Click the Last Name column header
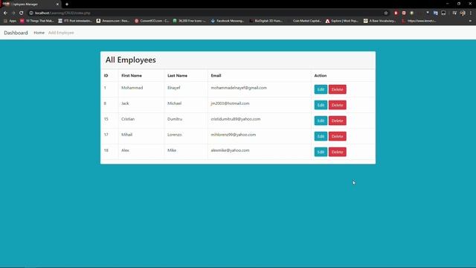Screen dimensions: 476x268 pyautogui.click(x=177, y=75)
